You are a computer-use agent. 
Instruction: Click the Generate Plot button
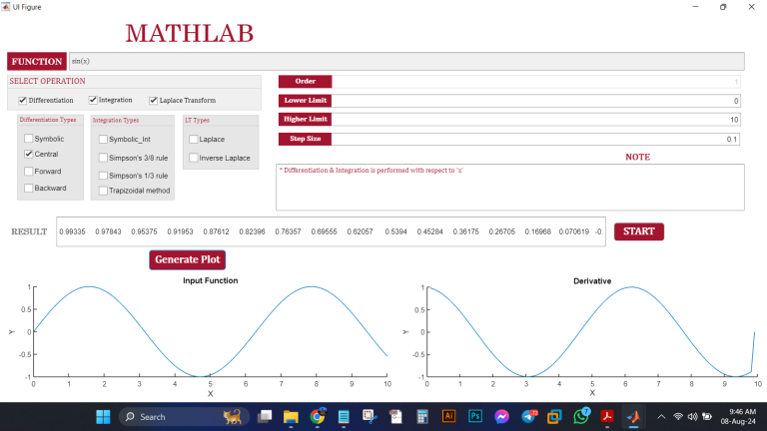tap(188, 259)
